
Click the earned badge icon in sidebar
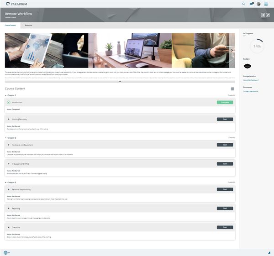point(247,66)
